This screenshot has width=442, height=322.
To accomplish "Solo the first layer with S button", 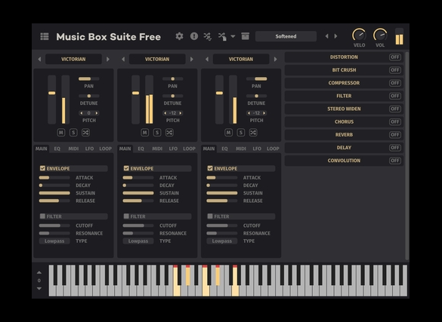I will coord(73,133).
